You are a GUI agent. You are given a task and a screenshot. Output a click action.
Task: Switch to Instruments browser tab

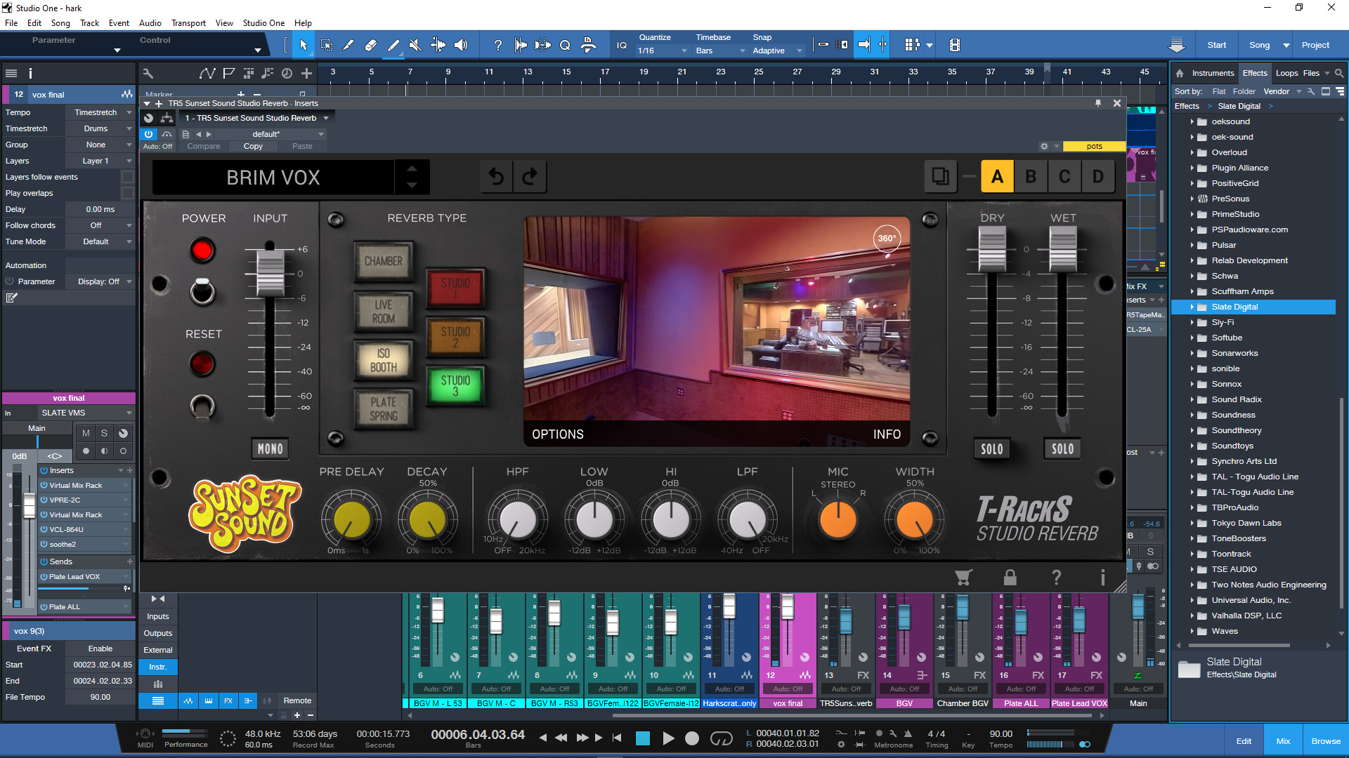tap(1213, 73)
